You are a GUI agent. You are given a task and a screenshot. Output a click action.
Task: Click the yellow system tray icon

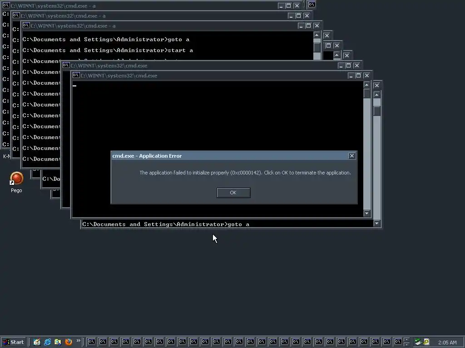click(426, 342)
